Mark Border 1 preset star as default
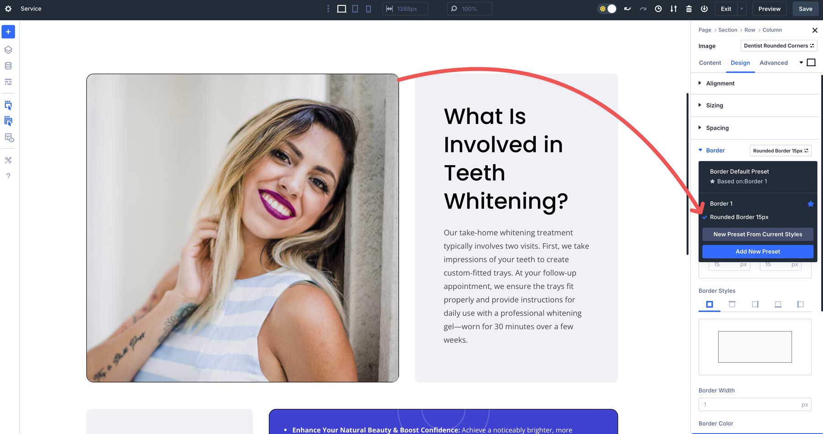Image resolution: width=823 pixels, height=434 pixels. point(810,204)
